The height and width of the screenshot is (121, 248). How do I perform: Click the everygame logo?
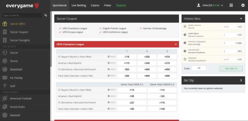[x=22, y=6]
